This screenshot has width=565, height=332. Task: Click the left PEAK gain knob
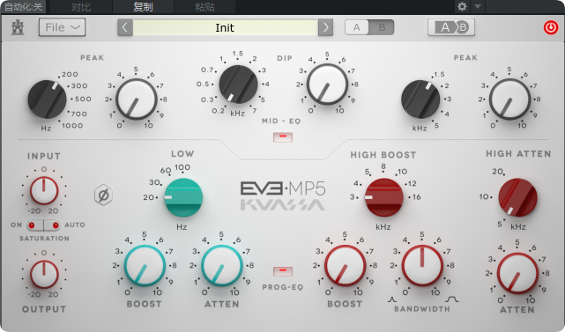tap(137, 99)
